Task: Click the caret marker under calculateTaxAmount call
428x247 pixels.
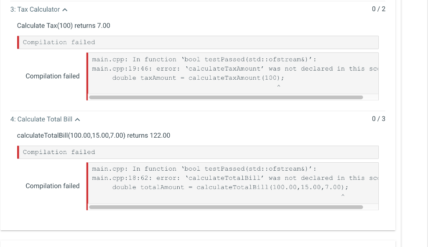Action: [279, 86]
